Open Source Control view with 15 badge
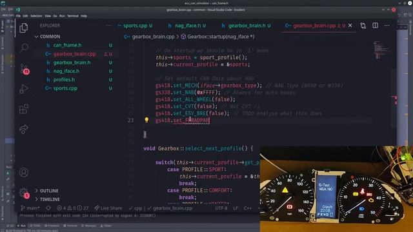The image size is (413, 232). coord(25,69)
